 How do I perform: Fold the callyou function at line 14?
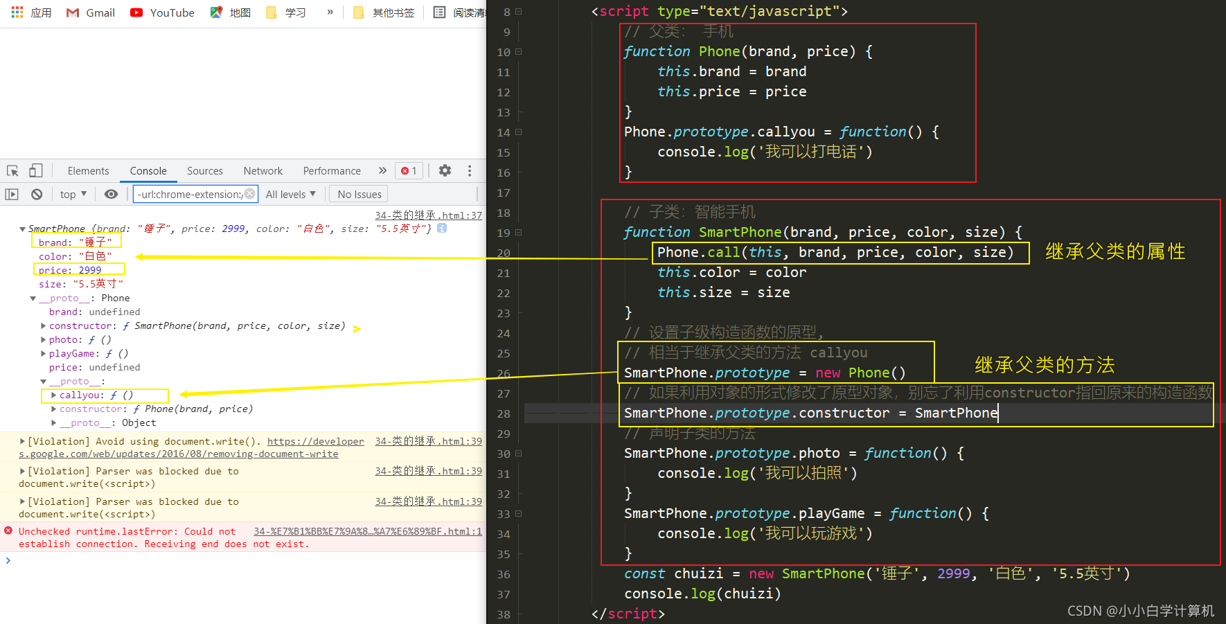pos(518,132)
